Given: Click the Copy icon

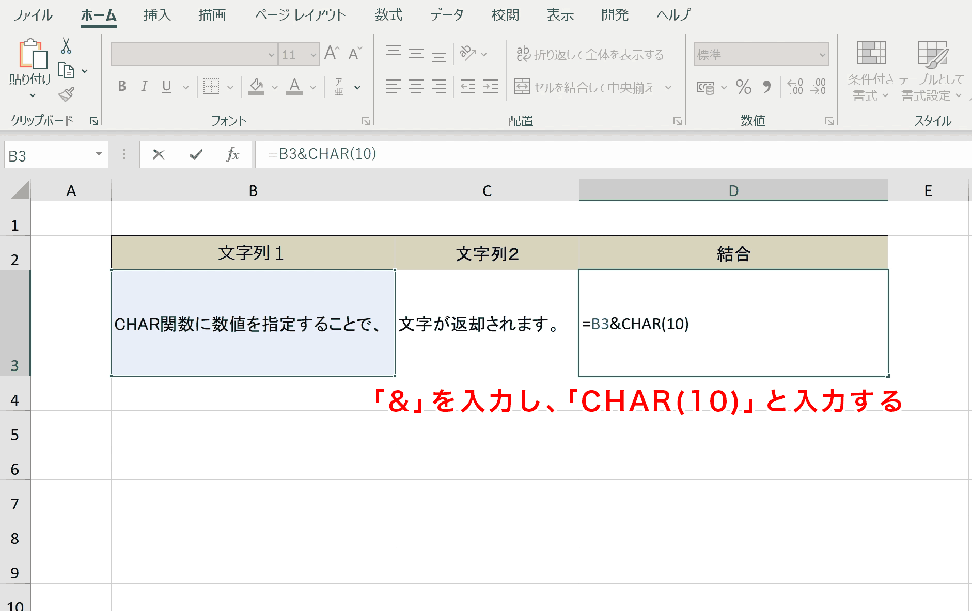Looking at the screenshot, I should point(66,71).
